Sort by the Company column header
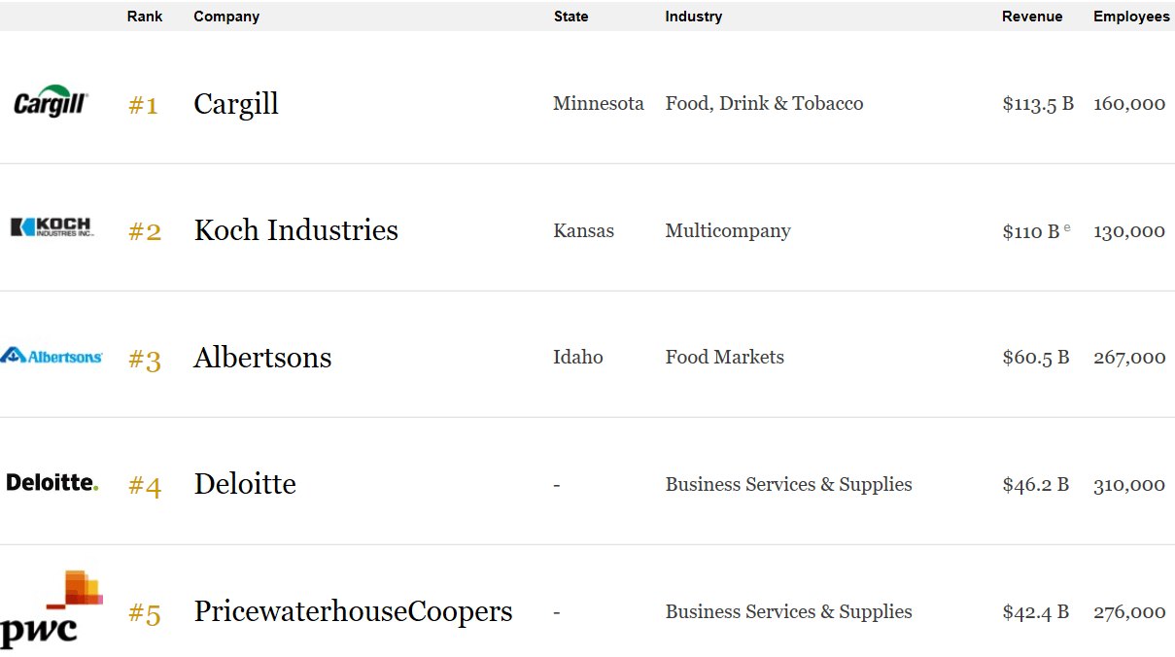Screen dimensions: 1175x657 point(226,17)
